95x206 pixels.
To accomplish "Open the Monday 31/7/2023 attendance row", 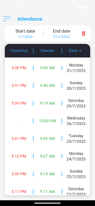I will click(47, 68).
